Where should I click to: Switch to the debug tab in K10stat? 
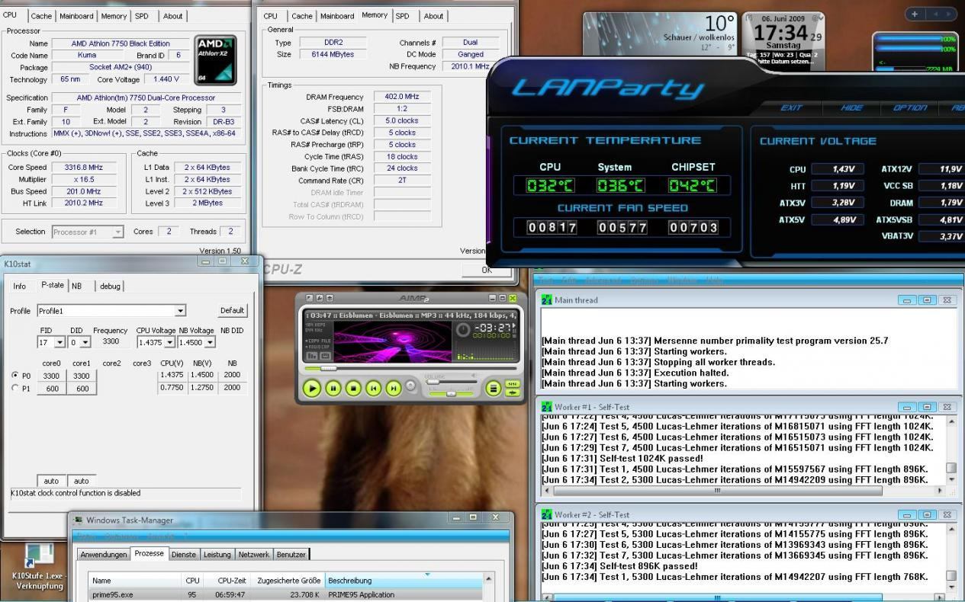(110, 286)
